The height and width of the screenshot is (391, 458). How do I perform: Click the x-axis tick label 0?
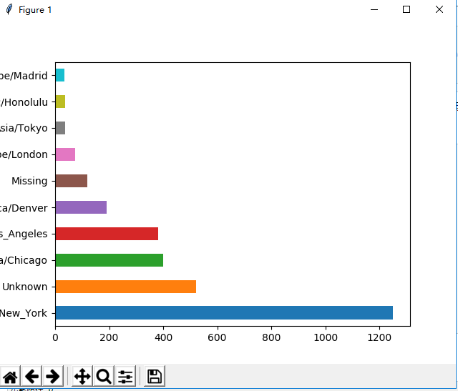(55, 337)
